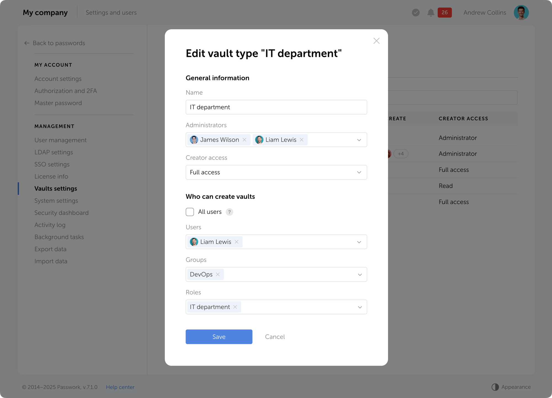The width and height of the screenshot is (552, 398).
Task: Remove the DevOps group tag
Action: point(218,275)
